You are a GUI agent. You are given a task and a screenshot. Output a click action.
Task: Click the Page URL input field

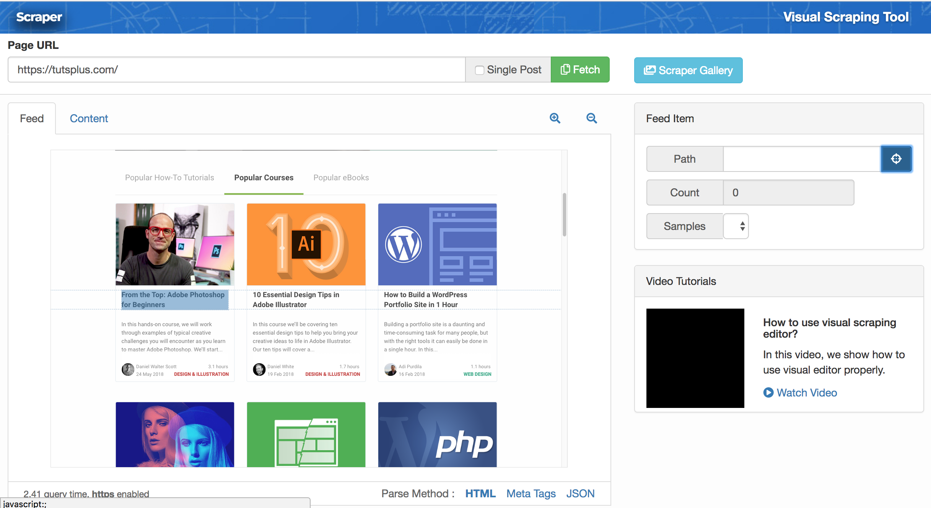[236, 70]
